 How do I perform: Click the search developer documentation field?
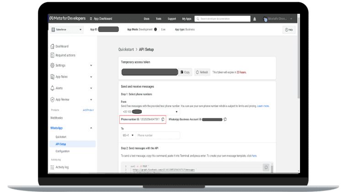click(222, 19)
